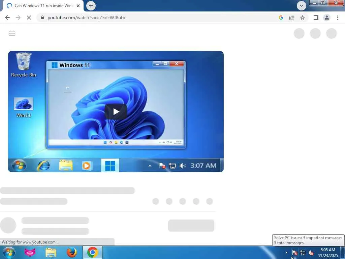Play the video with center play button

pyautogui.click(x=116, y=111)
